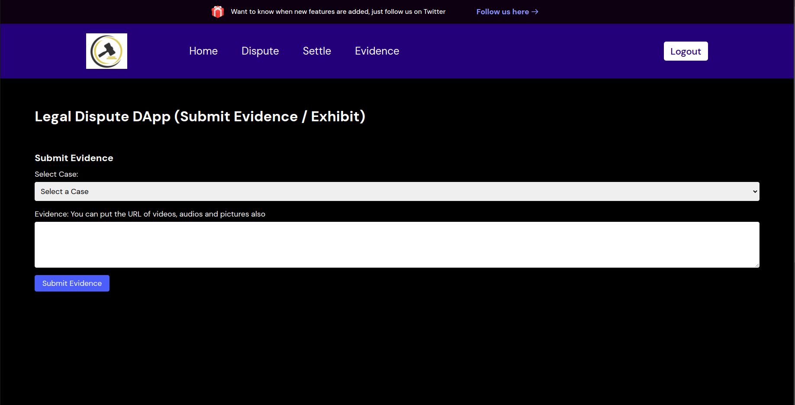Click the gift box icon in banner
Image resolution: width=795 pixels, height=405 pixels.
(x=218, y=12)
